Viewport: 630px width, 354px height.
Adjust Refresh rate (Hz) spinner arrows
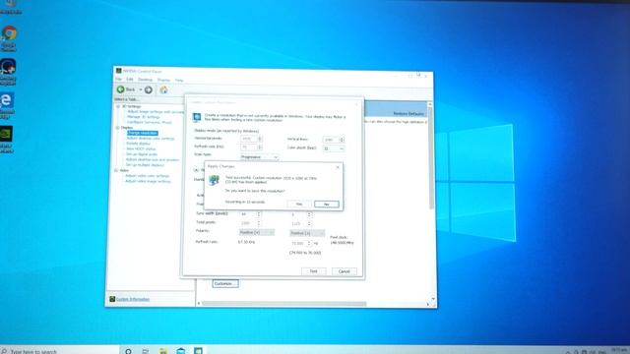pyautogui.click(x=260, y=147)
